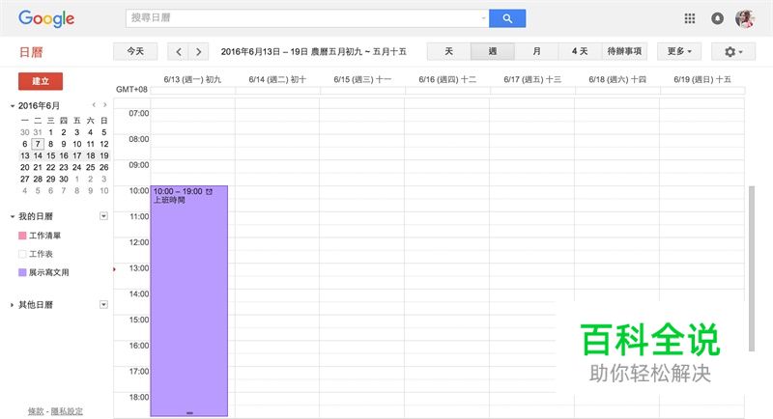Open the notifications bell
773x419 pixels.
click(717, 18)
